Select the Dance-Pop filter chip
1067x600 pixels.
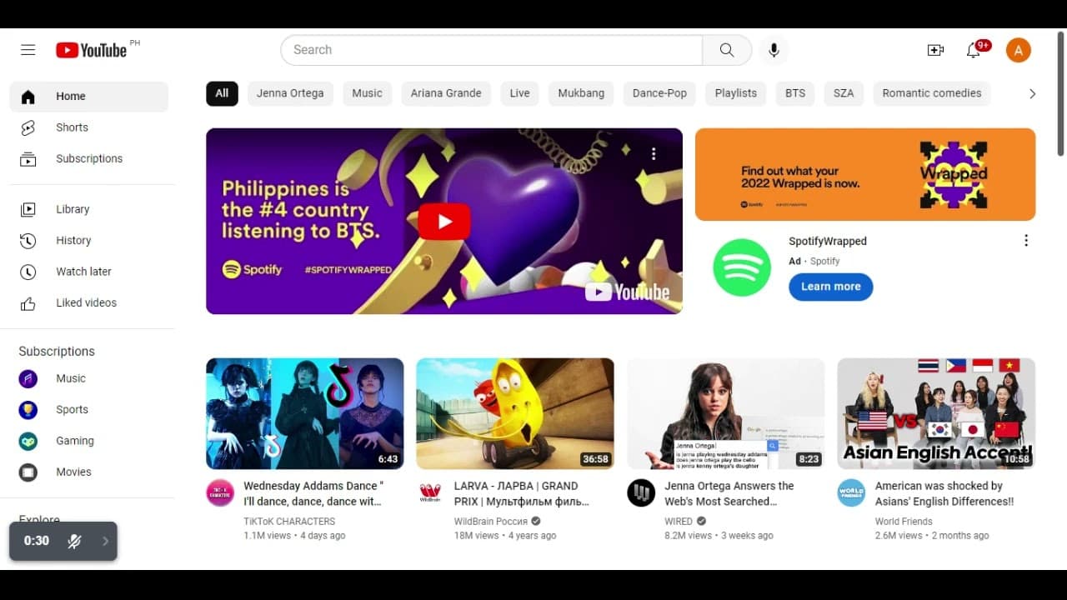pos(659,93)
